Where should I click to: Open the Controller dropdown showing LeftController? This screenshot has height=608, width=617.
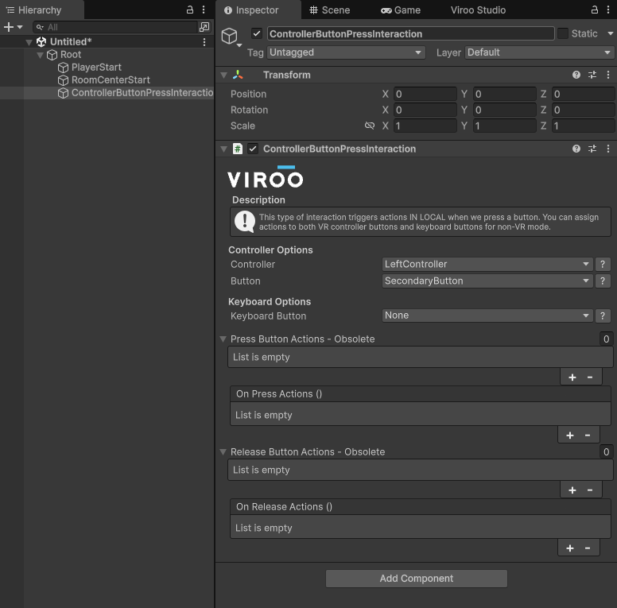pos(487,264)
